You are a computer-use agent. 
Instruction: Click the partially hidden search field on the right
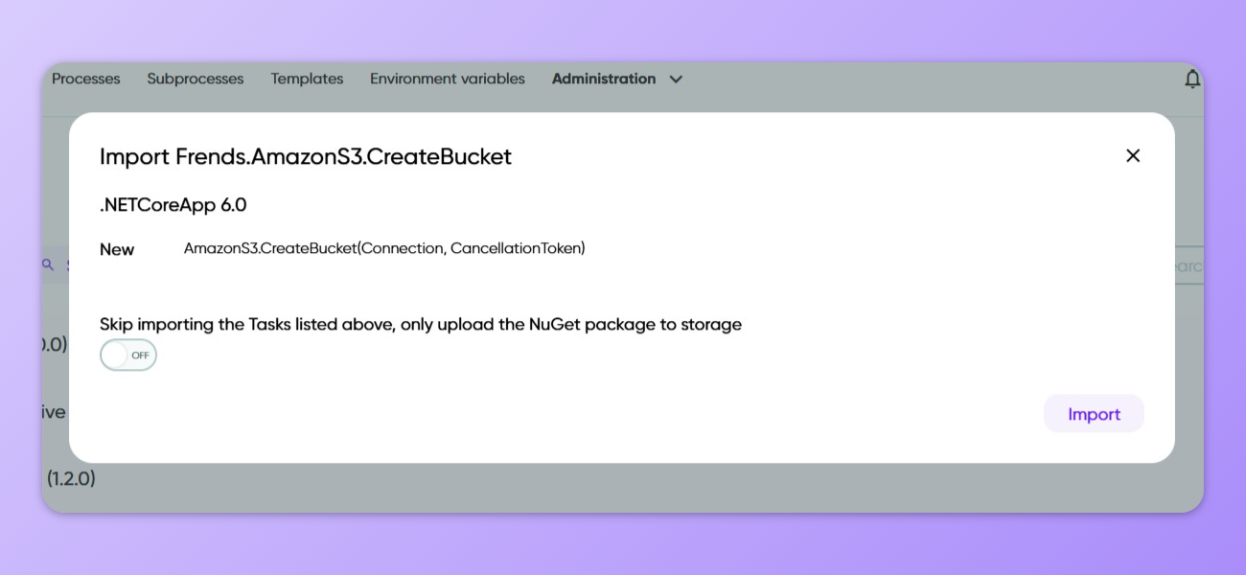click(x=1187, y=265)
